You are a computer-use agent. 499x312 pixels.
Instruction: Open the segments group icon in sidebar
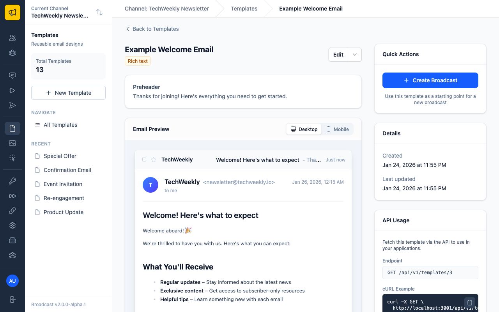(x=12, y=53)
